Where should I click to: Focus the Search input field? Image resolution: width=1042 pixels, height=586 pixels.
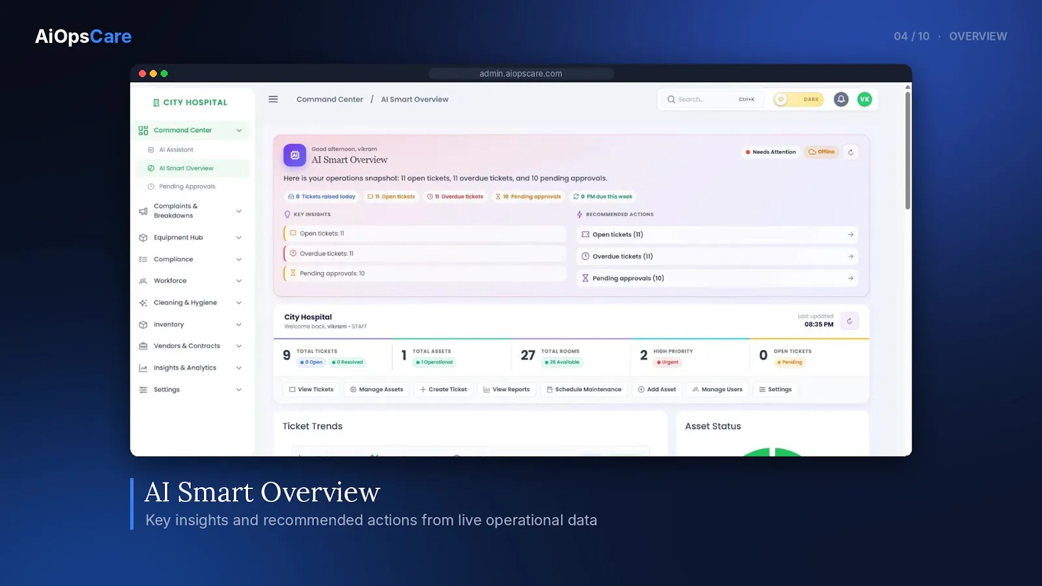711,100
